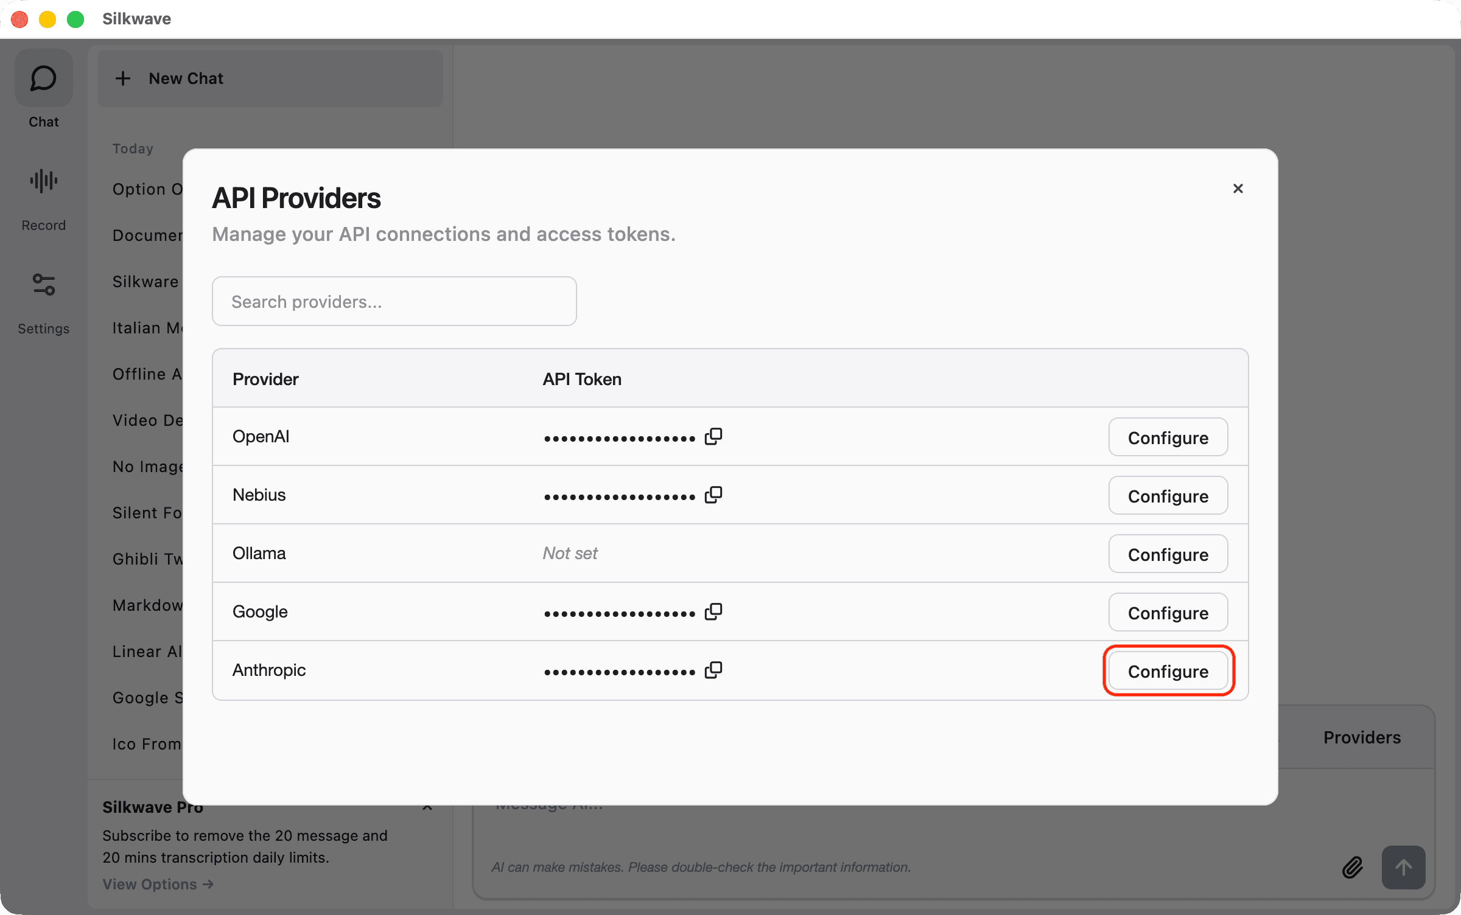Focus the Search providers field
Image resolution: width=1461 pixels, height=915 pixels.
(x=394, y=302)
